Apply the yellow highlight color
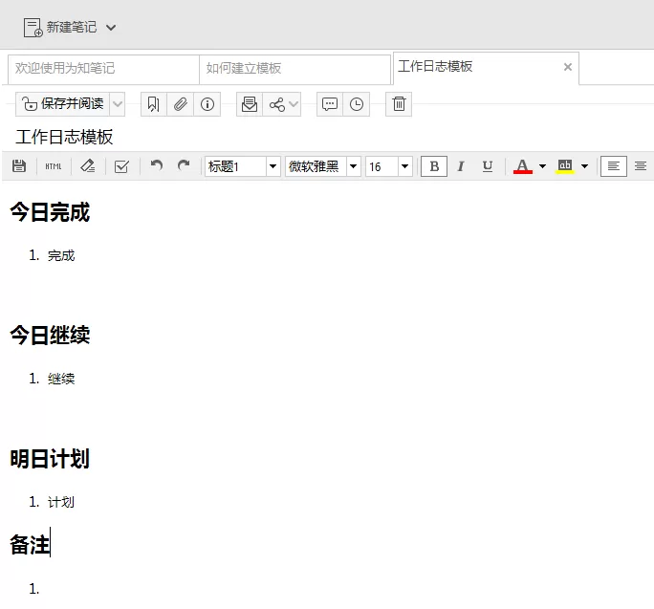654x609 pixels. click(x=565, y=166)
